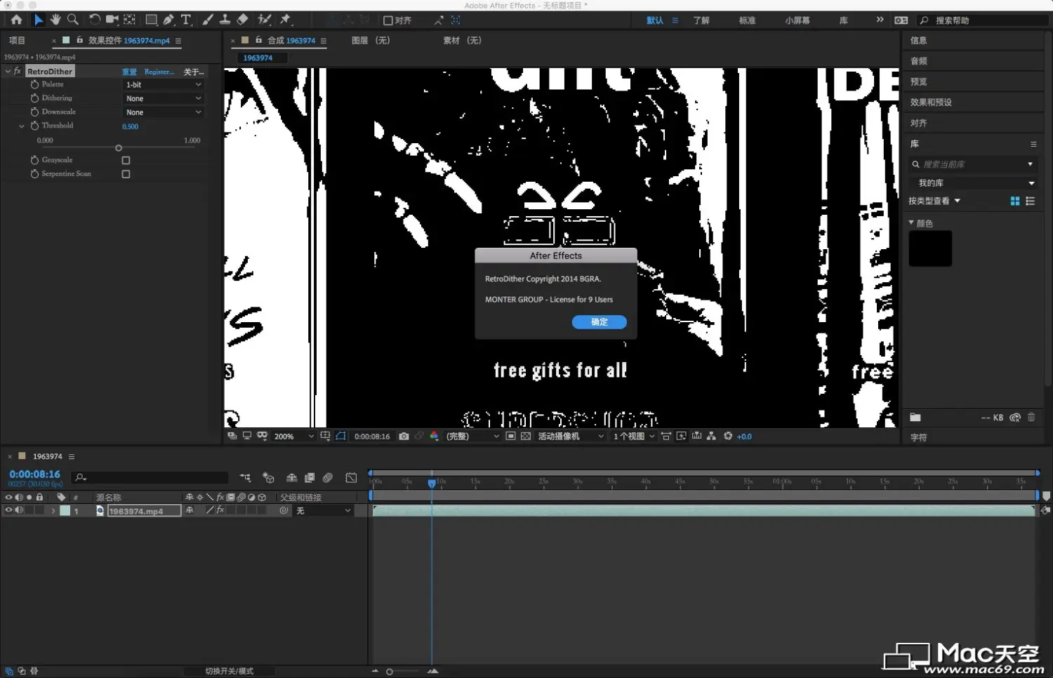The height and width of the screenshot is (678, 1053).
Task: Select the Selection arrow tool
Action: (x=38, y=20)
